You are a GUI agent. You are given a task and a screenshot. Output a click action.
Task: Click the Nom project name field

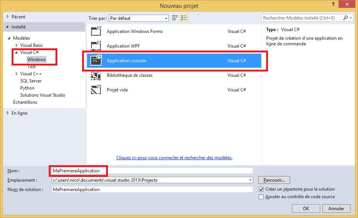coord(152,171)
